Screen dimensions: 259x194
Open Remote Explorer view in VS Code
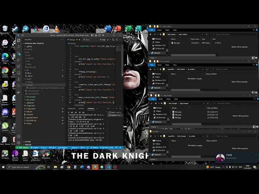(19, 73)
